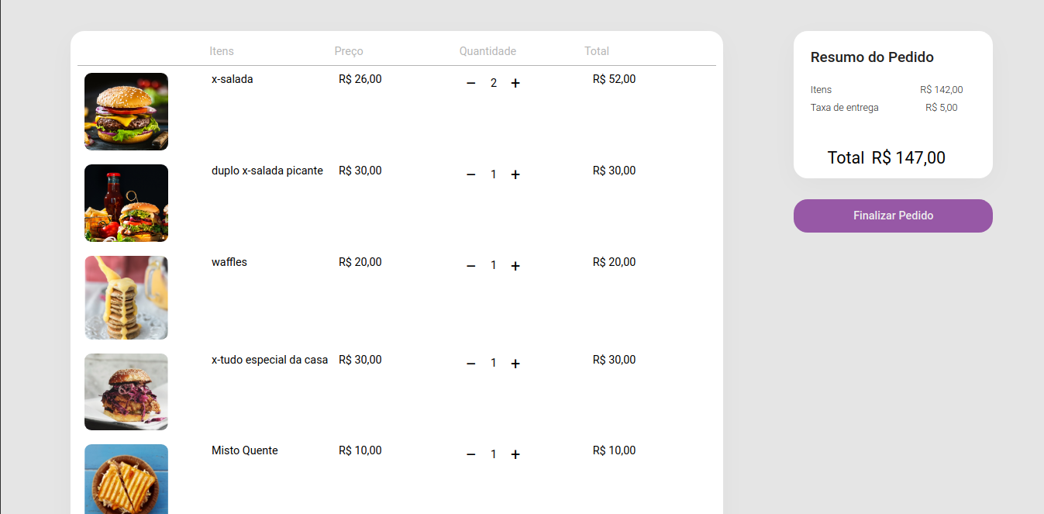Image resolution: width=1044 pixels, height=514 pixels.
Task: Add one more duplo x-salada picante
Action: pos(515,174)
